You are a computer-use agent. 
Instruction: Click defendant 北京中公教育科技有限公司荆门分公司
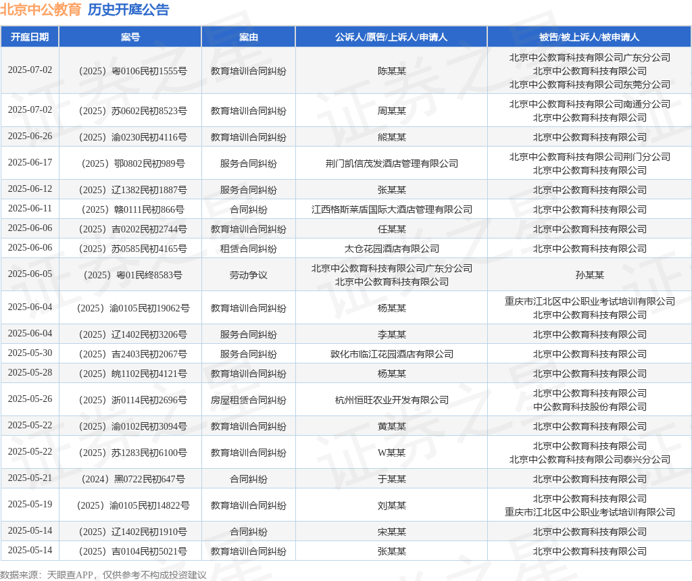(x=589, y=157)
